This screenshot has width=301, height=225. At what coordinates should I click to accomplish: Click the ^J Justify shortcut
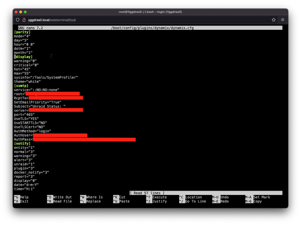pyautogui.click(x=157, y=202)
